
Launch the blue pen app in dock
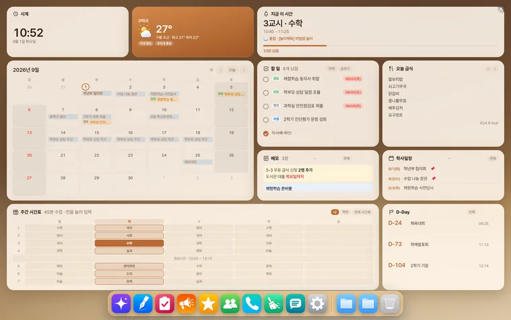click(x=143, y=304)
